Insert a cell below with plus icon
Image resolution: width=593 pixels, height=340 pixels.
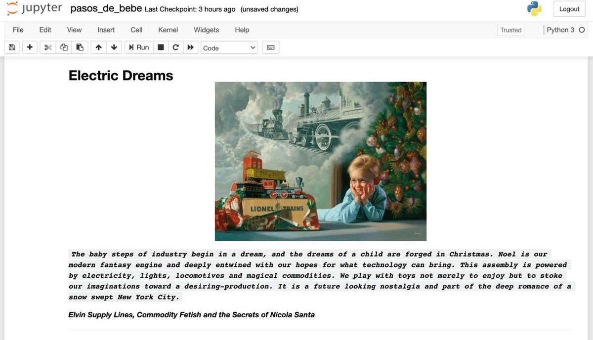coord(30,47)
